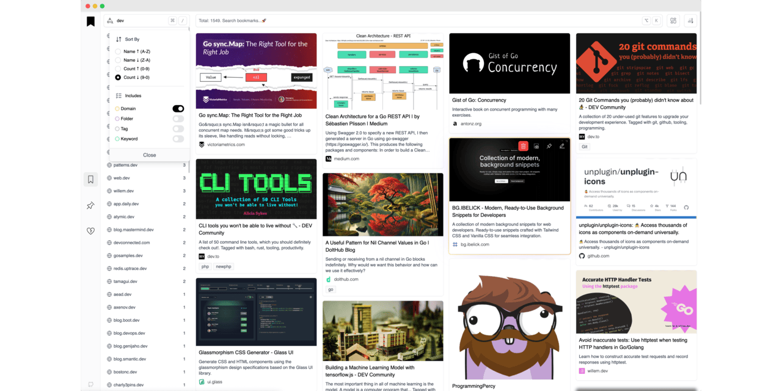Enable the Keyword include toggle

178,139
